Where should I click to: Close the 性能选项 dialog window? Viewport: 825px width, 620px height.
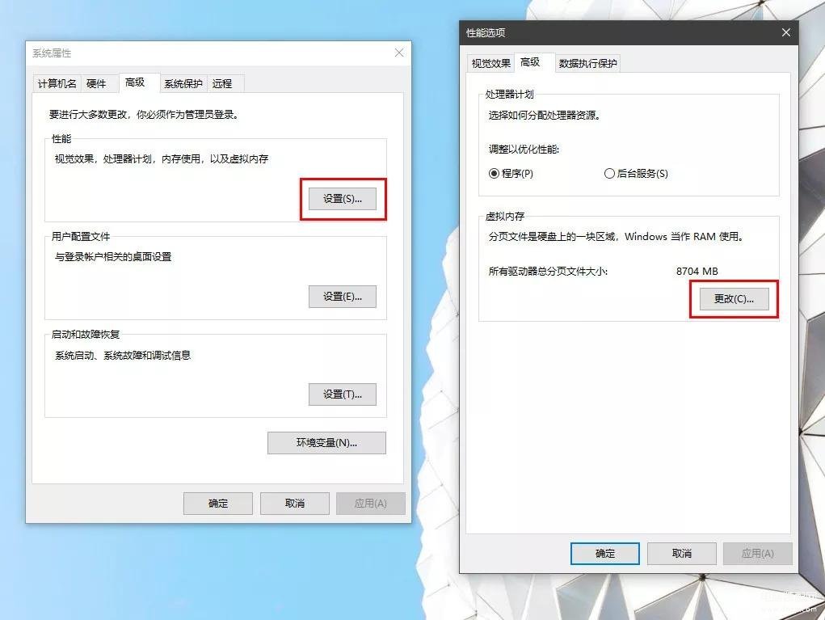pyautogui.click(x=785, y=32)
